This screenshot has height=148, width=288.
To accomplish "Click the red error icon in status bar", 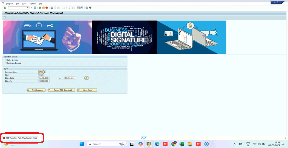I will pos(4,138).
